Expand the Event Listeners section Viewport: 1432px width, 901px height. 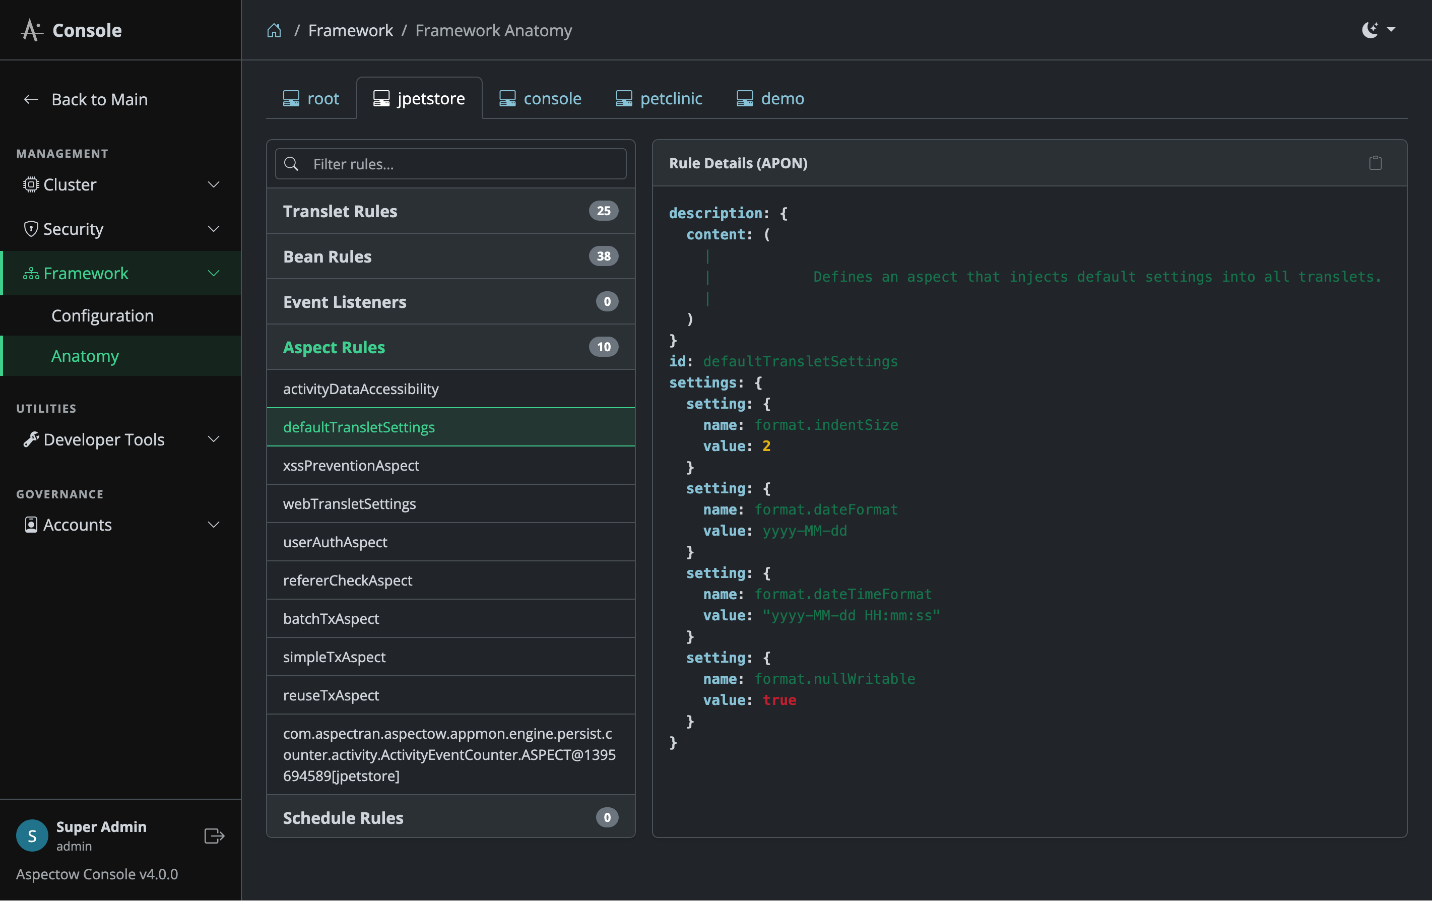pyautogui.click(x=451, y=302)
